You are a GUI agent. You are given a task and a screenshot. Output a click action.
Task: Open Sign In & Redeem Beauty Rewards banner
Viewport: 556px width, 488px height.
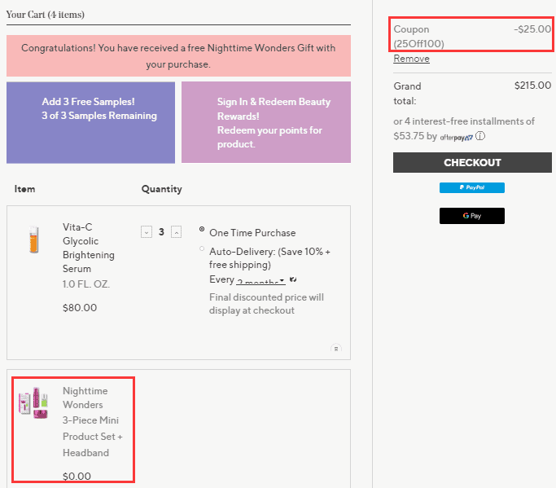point(266,122)
